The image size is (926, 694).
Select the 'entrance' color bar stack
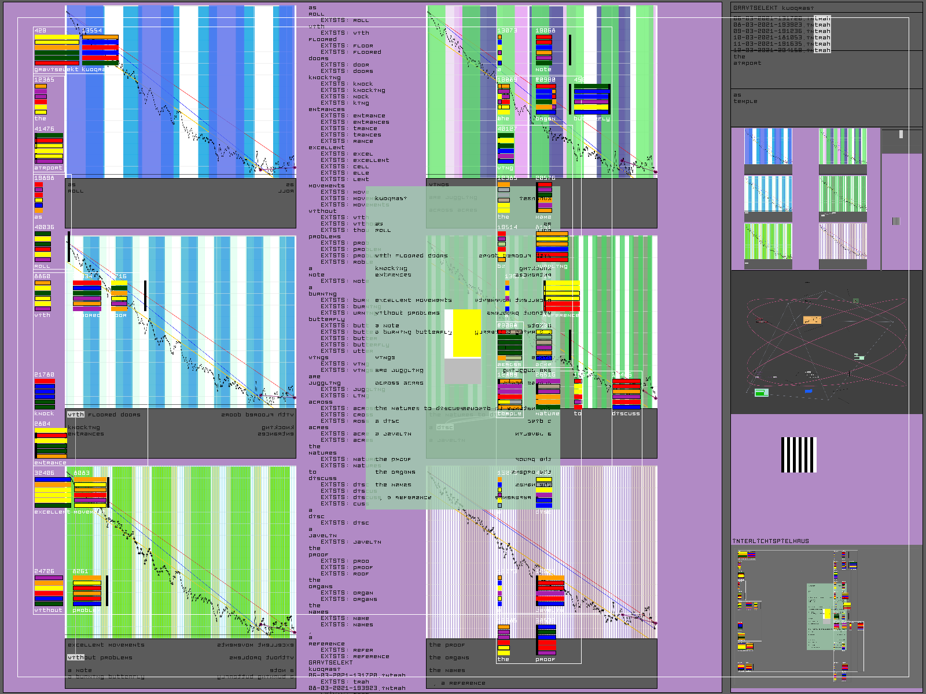point(51,443)
